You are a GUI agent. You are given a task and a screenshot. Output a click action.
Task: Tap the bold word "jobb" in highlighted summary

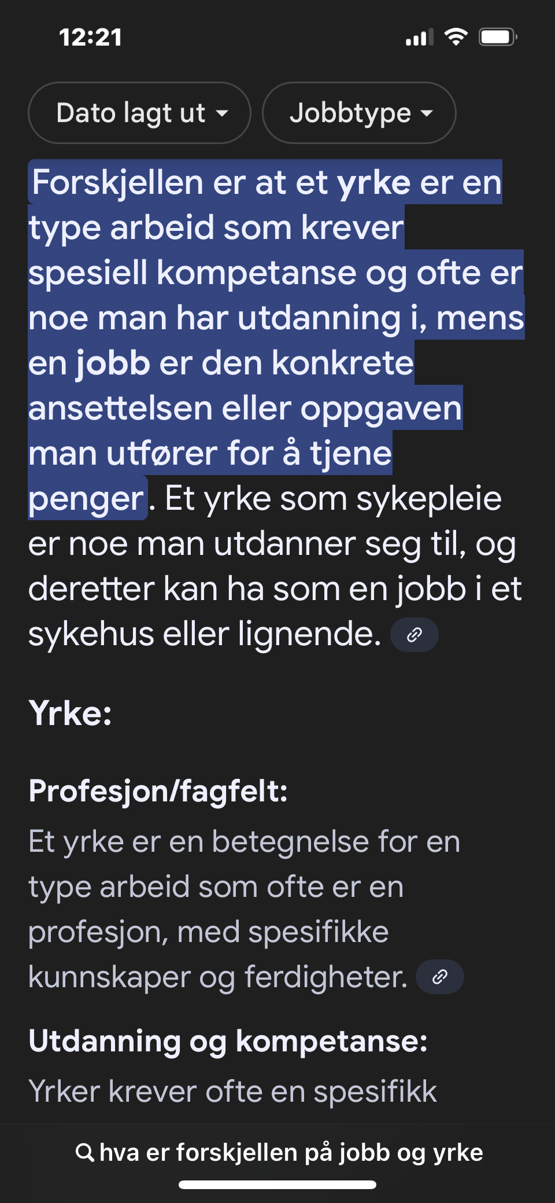tap(113, 363)
